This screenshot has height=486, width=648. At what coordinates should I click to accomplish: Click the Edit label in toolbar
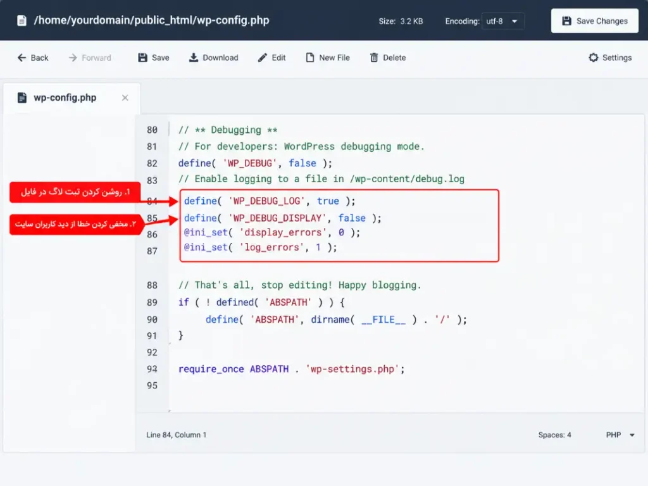coord(278,58)
